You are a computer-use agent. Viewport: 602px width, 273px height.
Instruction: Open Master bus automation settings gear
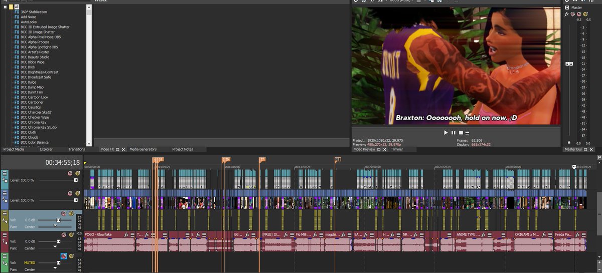coord(573,14)
